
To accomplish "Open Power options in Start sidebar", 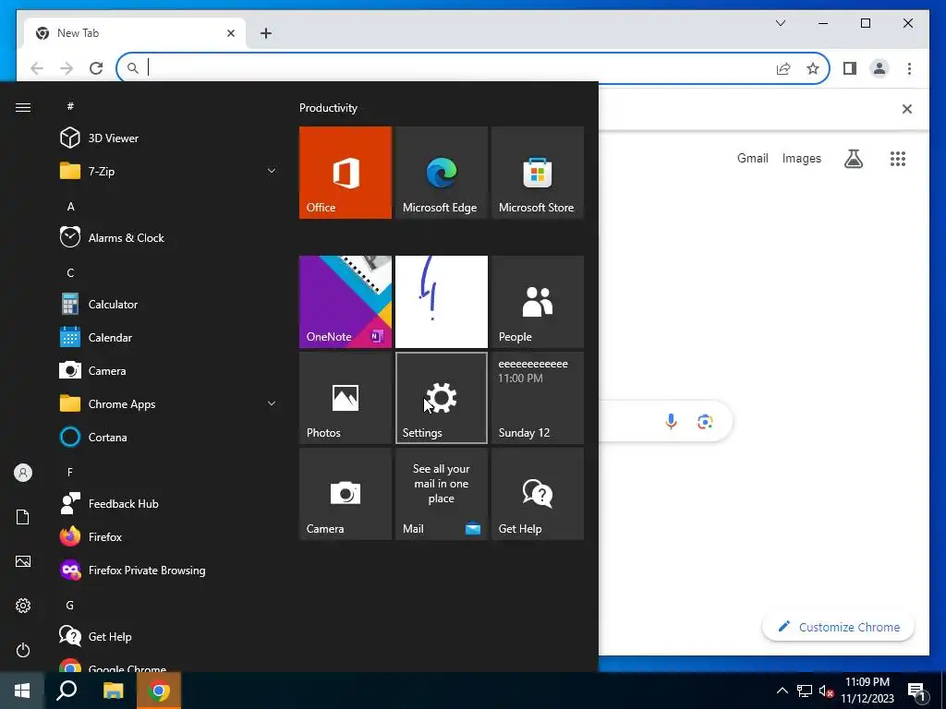I will click(x=23, y=650).
